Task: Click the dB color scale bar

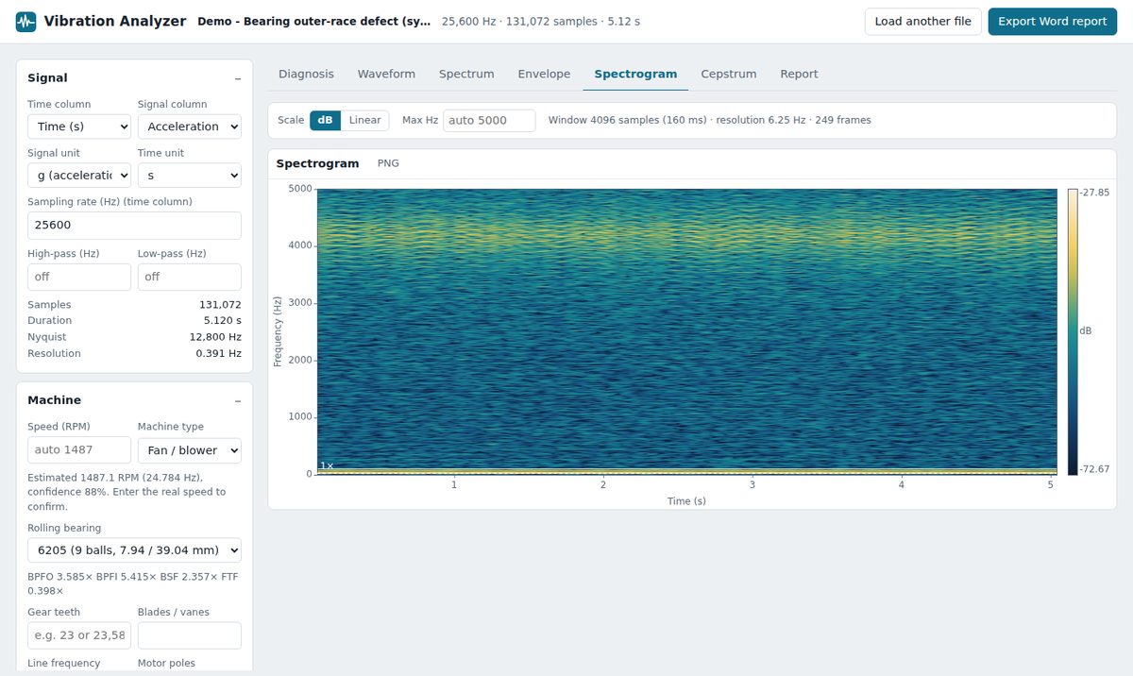Action: tap(1073, 331)
